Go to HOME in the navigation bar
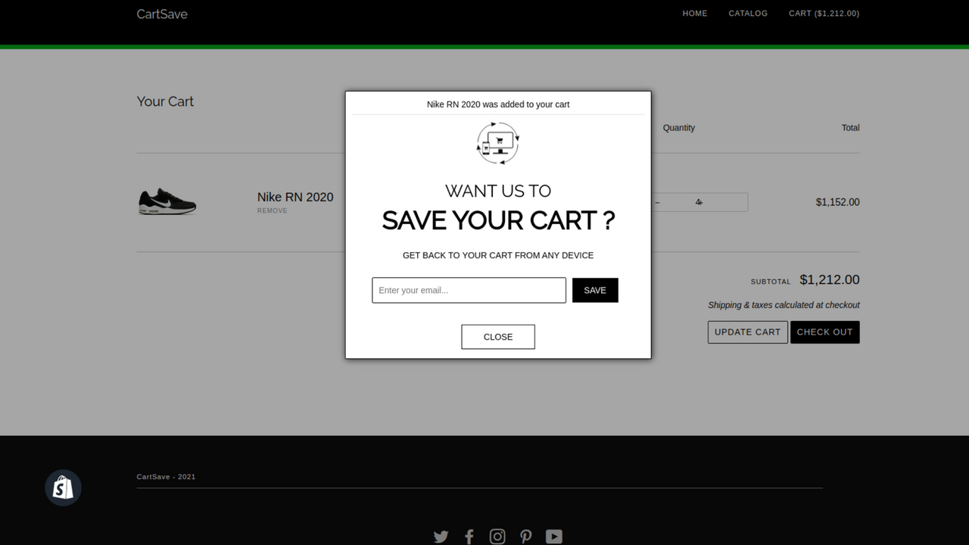The height and width of the screenshot is (545, 969). pos(694,13)
